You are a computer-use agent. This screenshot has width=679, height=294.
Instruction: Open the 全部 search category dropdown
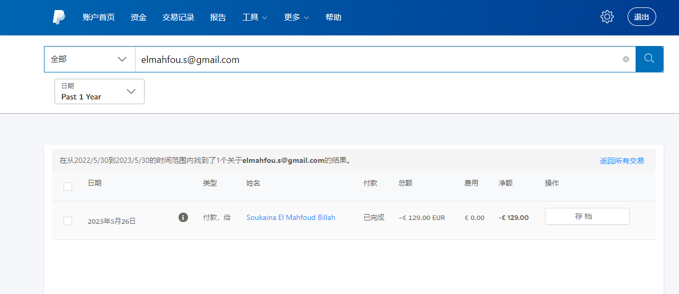pyautogui.click(x=89, y=59)
